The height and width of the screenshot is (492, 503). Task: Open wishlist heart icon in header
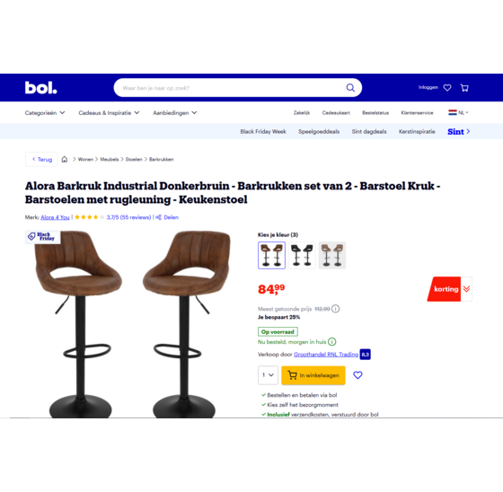[x=447, y=88]
